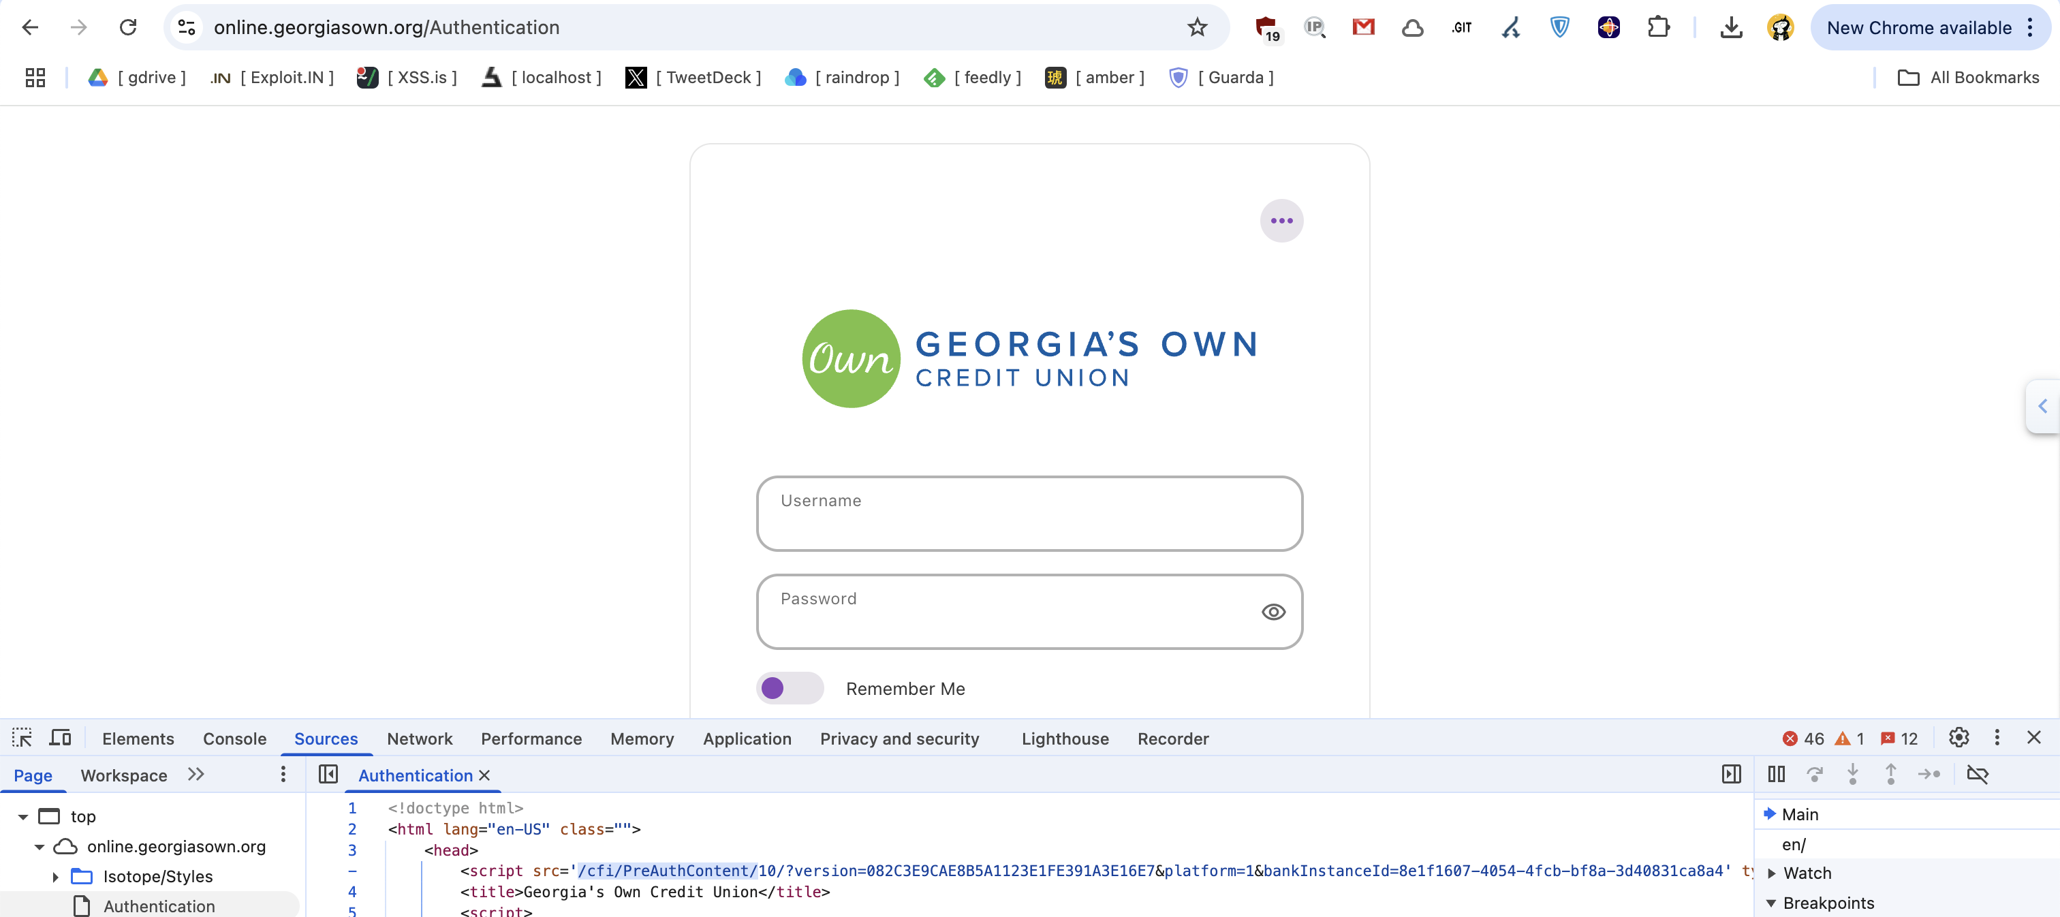This screenshot has width=2060, height=917.
Task: Hide the navigator sidebar icon
Action: click(x=328, y=774)
